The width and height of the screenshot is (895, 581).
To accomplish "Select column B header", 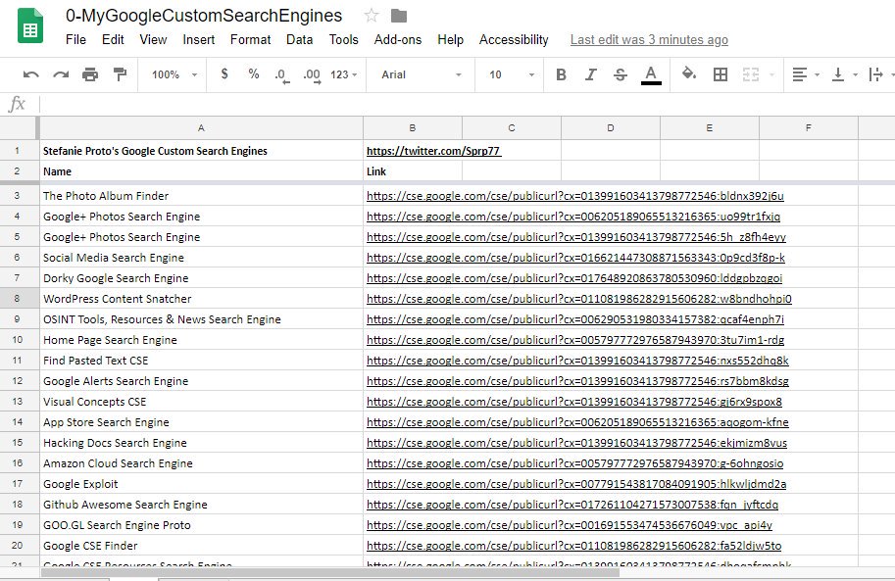I will pos(412,127).
